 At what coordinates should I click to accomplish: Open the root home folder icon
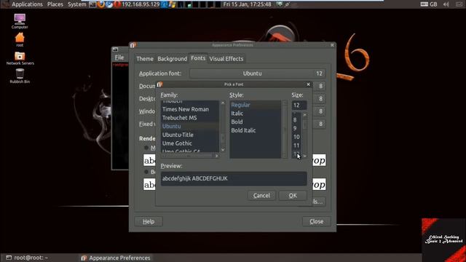point(20,40)
